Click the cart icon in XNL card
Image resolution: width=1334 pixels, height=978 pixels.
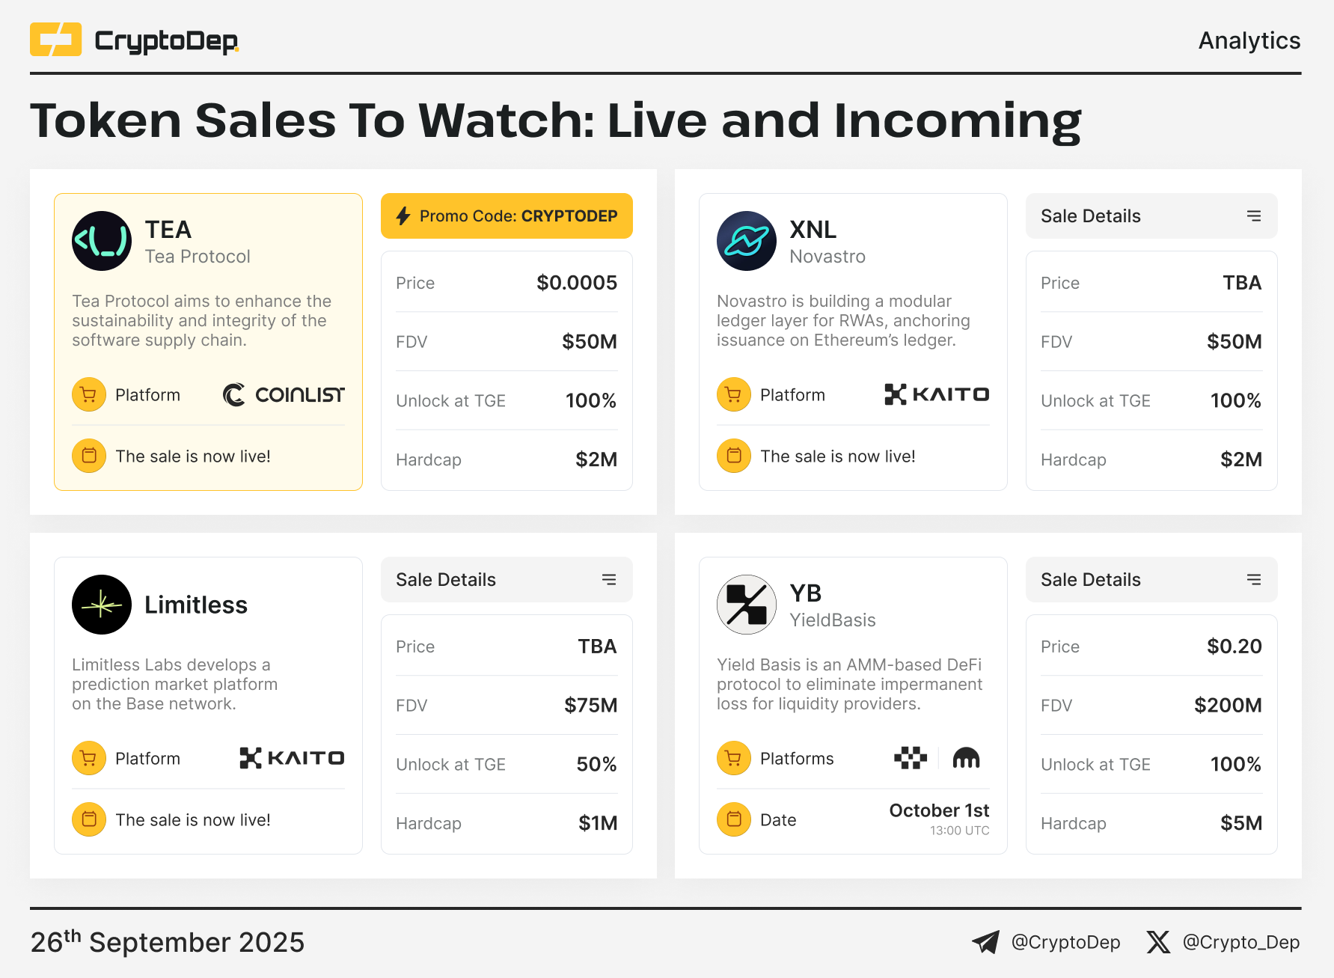click(x=734, y=394)
